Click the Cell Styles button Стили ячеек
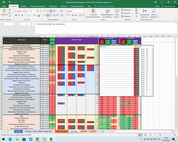178x142 pixels. coord(117,13)
